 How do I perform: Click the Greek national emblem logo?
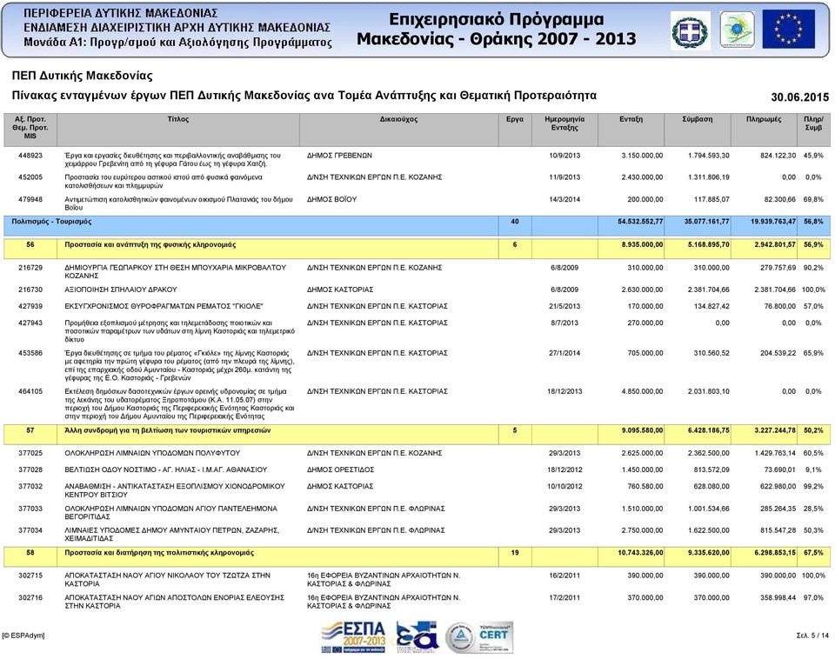tap(690, 30)
